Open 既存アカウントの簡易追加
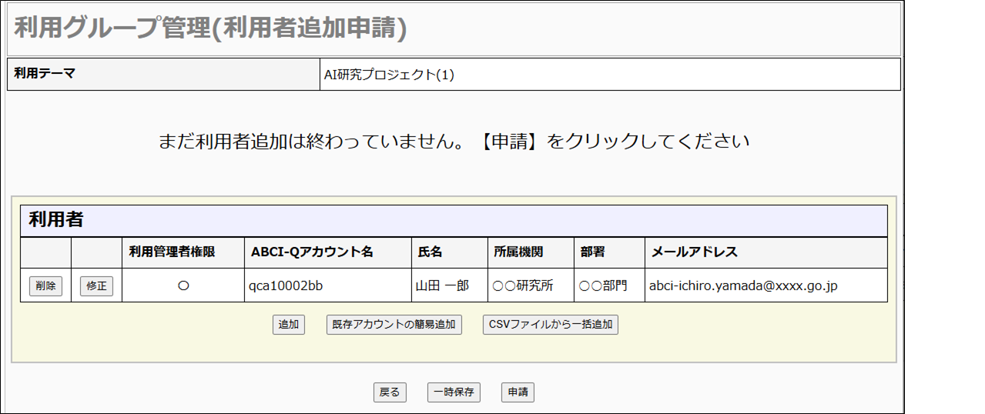Image resolution: width=985 pixels, height=414 pixels. [394, 325]
